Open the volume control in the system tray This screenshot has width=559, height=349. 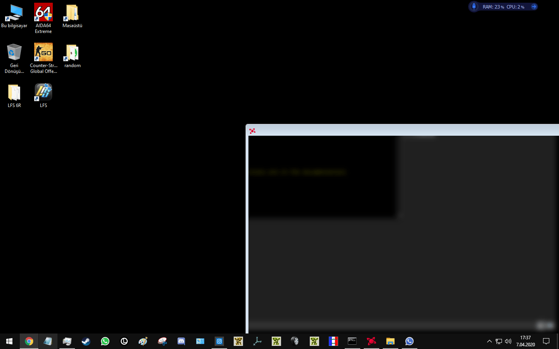coord(508,341)
